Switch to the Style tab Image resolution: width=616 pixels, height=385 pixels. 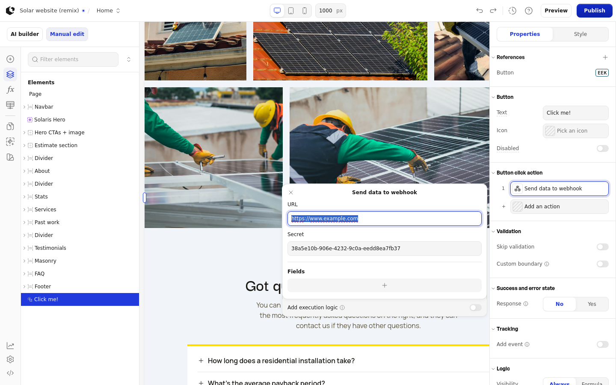coord(580,34)
